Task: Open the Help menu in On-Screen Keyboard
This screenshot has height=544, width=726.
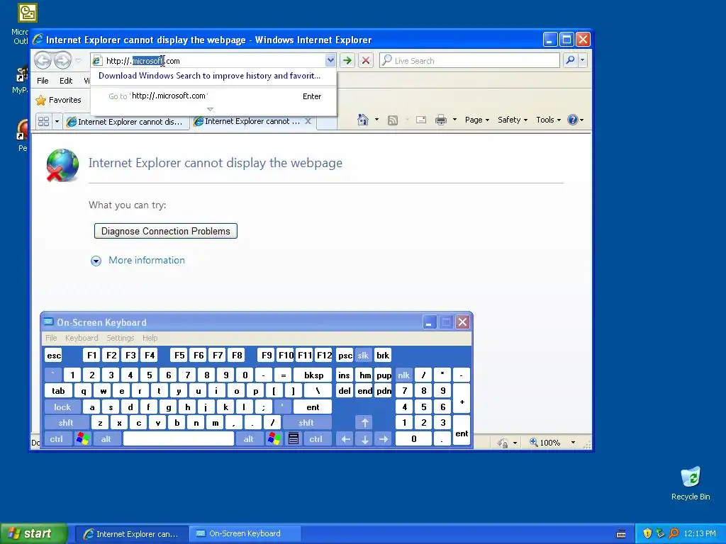Action: pyautogui.click(x=150, y=338)
